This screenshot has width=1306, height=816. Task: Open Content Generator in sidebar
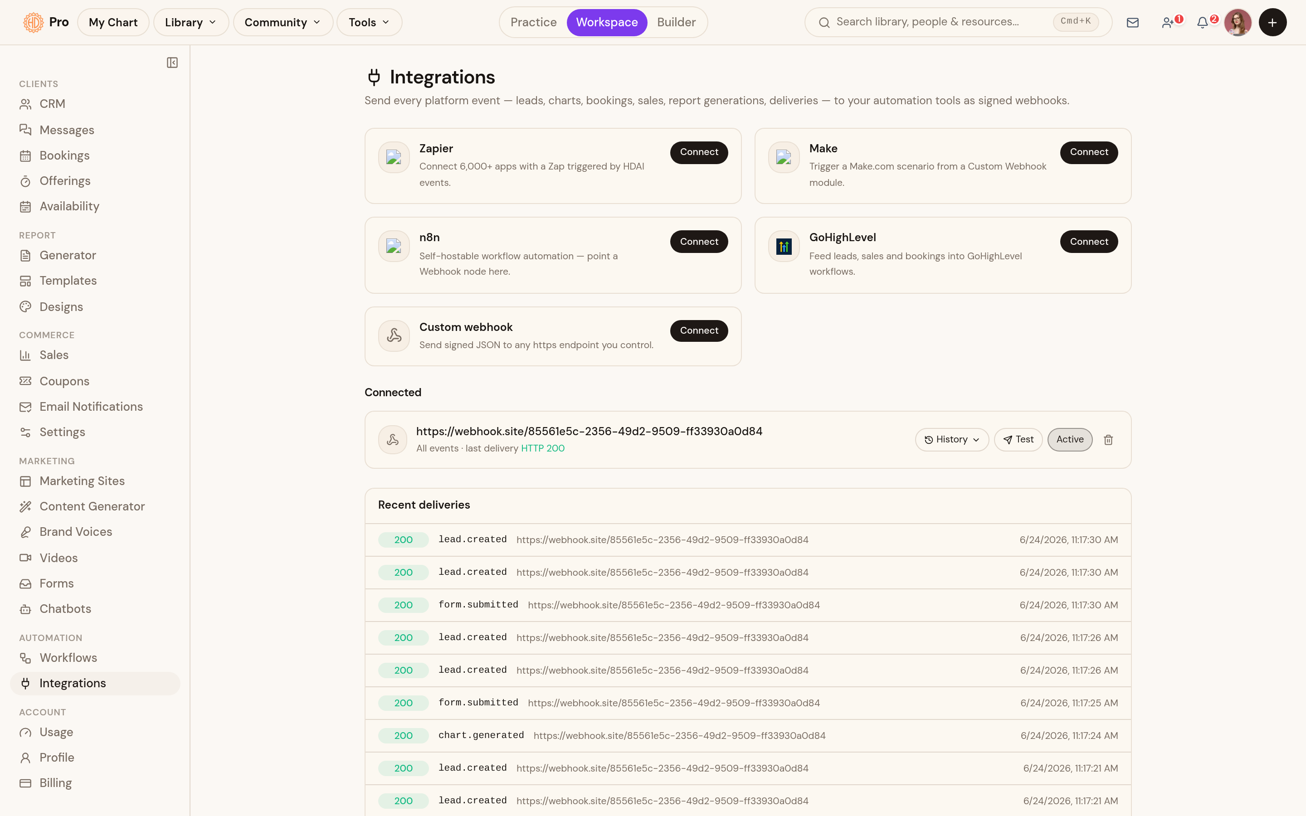point(95,506)
